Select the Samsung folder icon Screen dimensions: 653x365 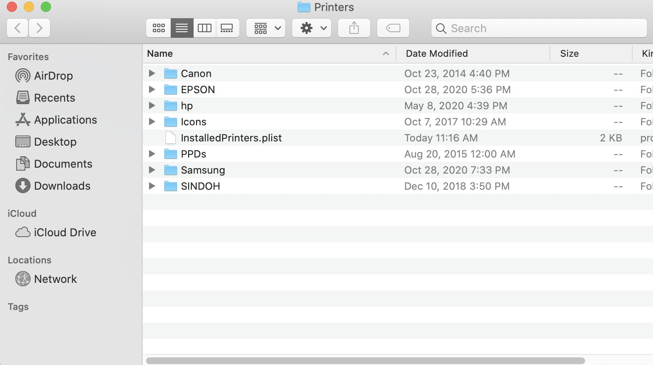pos(171,170)
